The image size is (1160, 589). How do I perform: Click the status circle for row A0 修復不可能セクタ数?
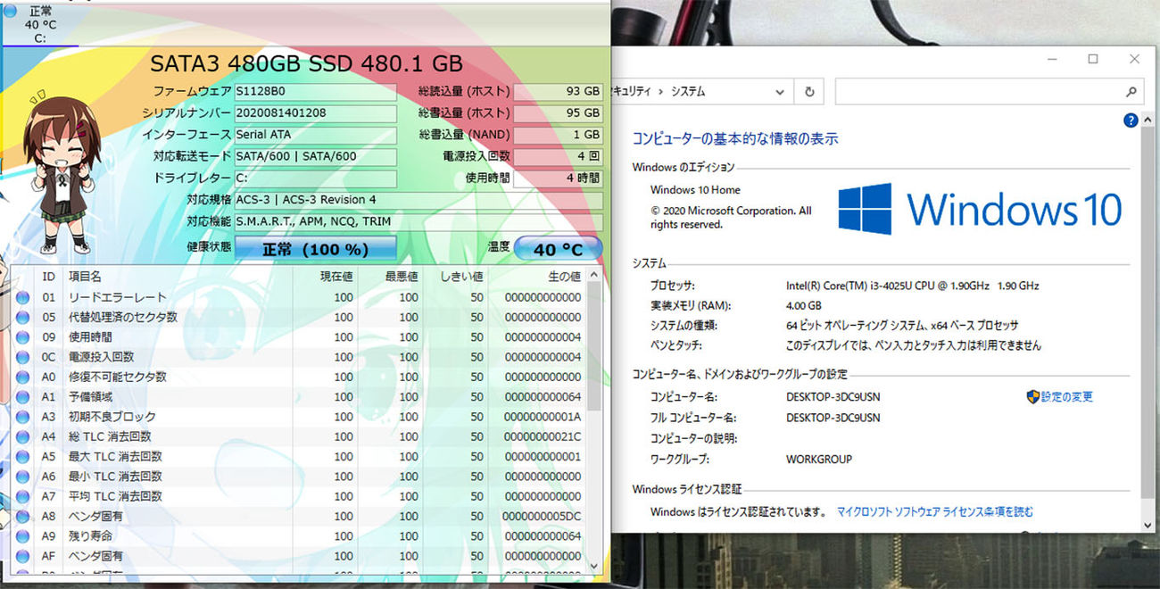coord(23,377)
